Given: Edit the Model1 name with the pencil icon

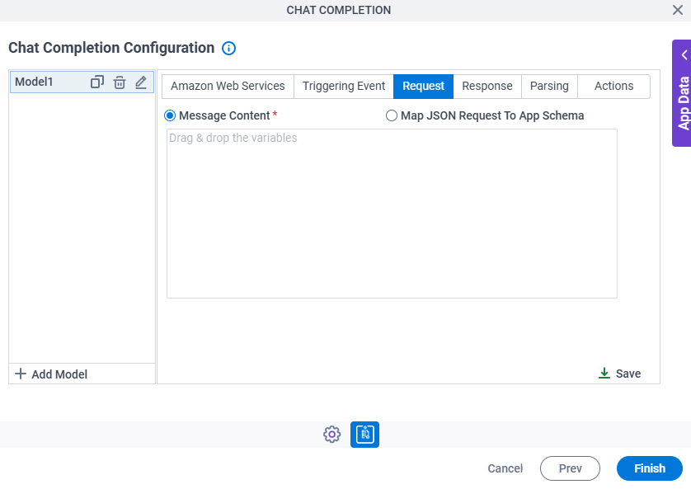Looking at the screenshot, I should 141,82.
